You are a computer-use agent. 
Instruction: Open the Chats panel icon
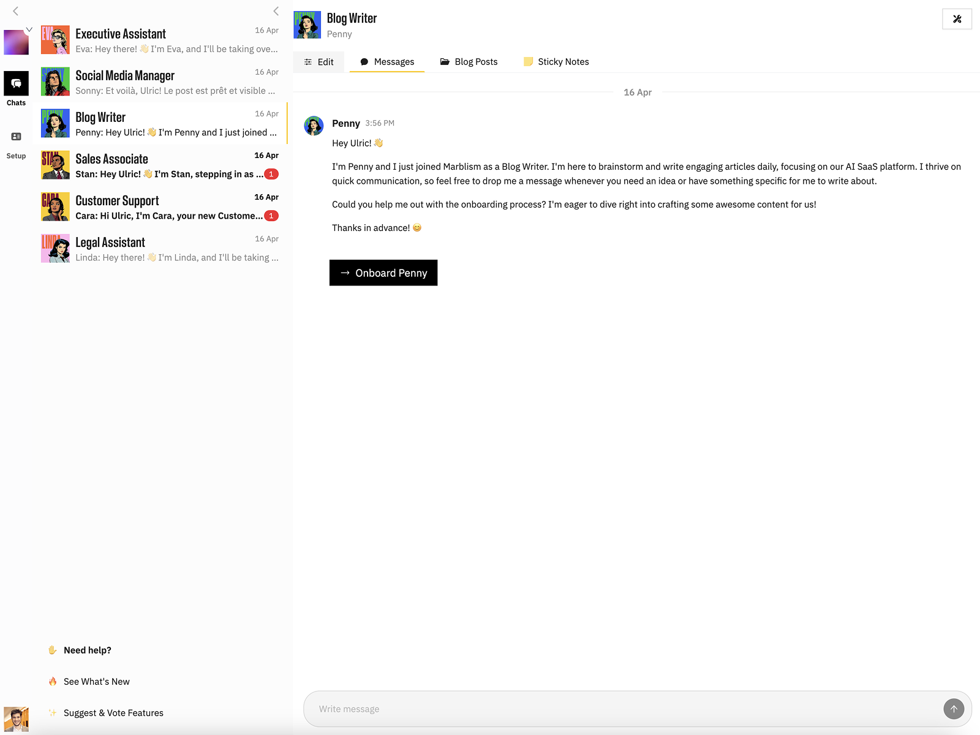pyautogui.click(x=16, y=83)
